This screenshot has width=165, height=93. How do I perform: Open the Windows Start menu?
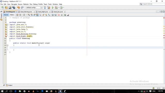(x=2, y=91)
